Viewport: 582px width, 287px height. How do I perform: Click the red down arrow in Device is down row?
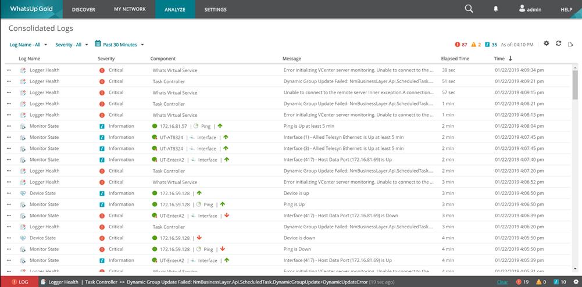click(x=199, y=238)
